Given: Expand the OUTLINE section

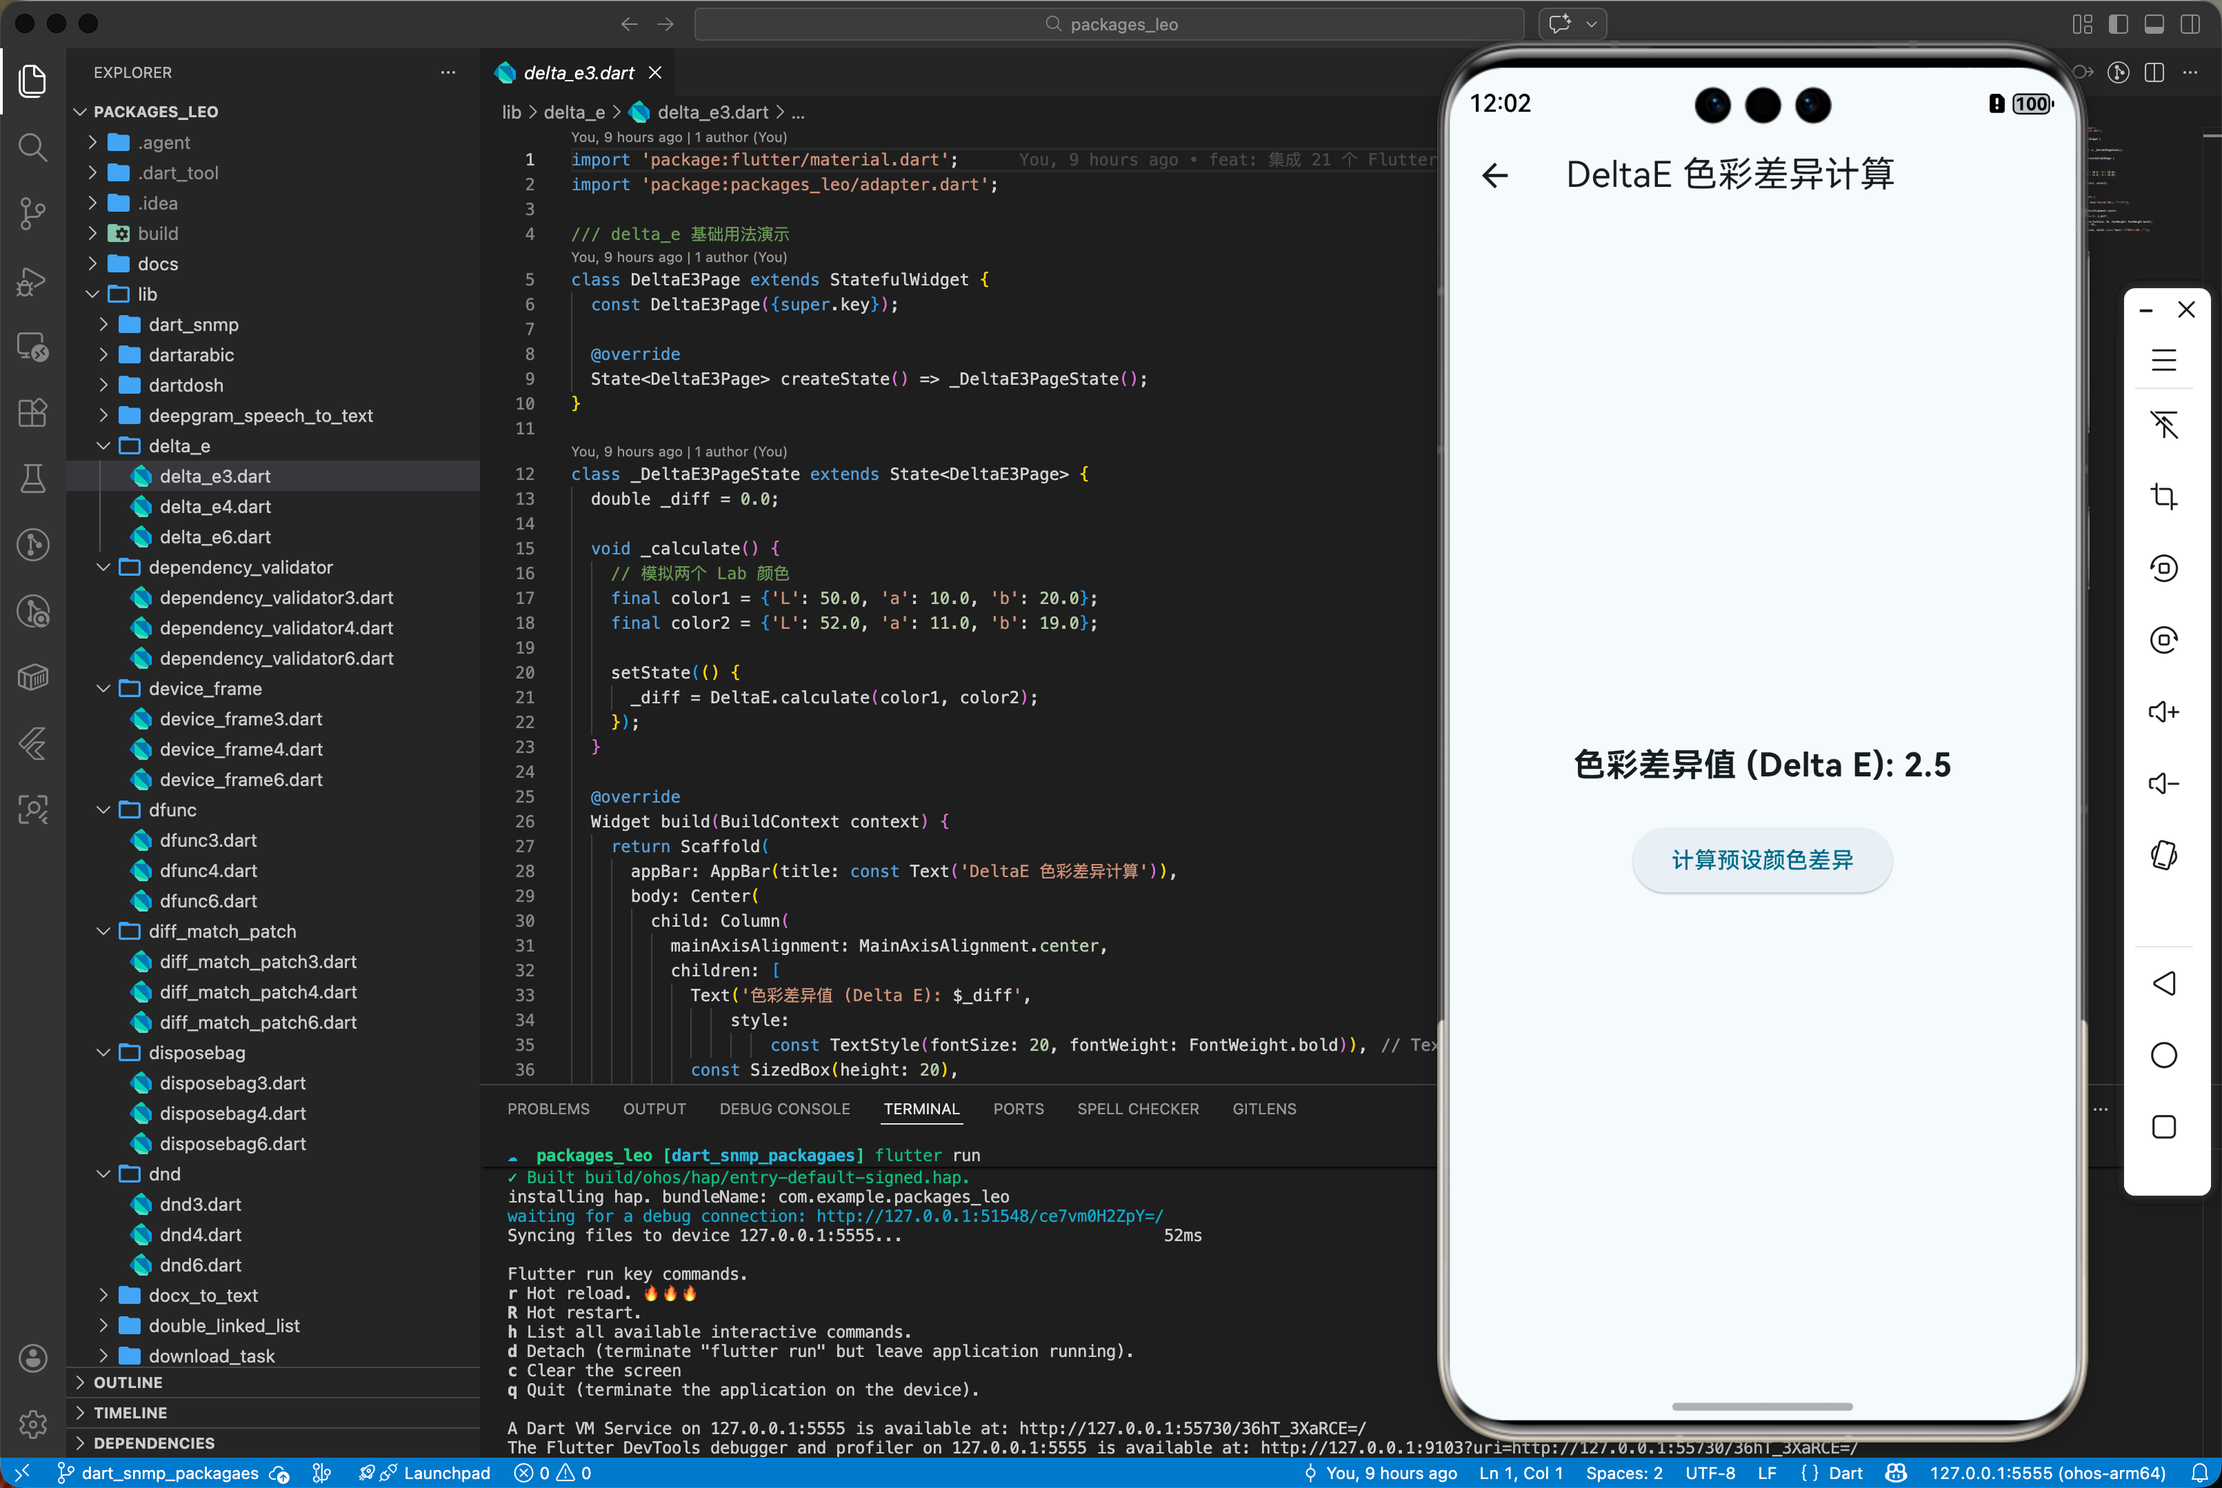Looking at the screenshot, I should coord(127,1383).
